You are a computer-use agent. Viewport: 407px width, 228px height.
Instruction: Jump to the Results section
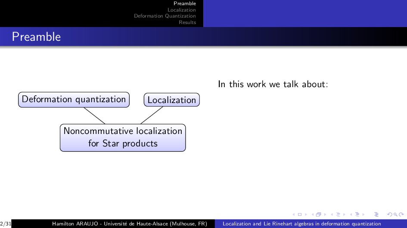coord(187,22)
